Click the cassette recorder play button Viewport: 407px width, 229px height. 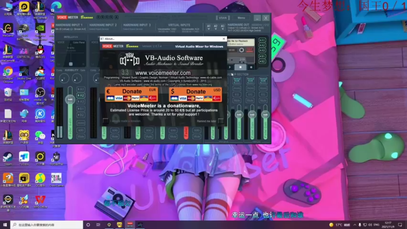[230, 67]
